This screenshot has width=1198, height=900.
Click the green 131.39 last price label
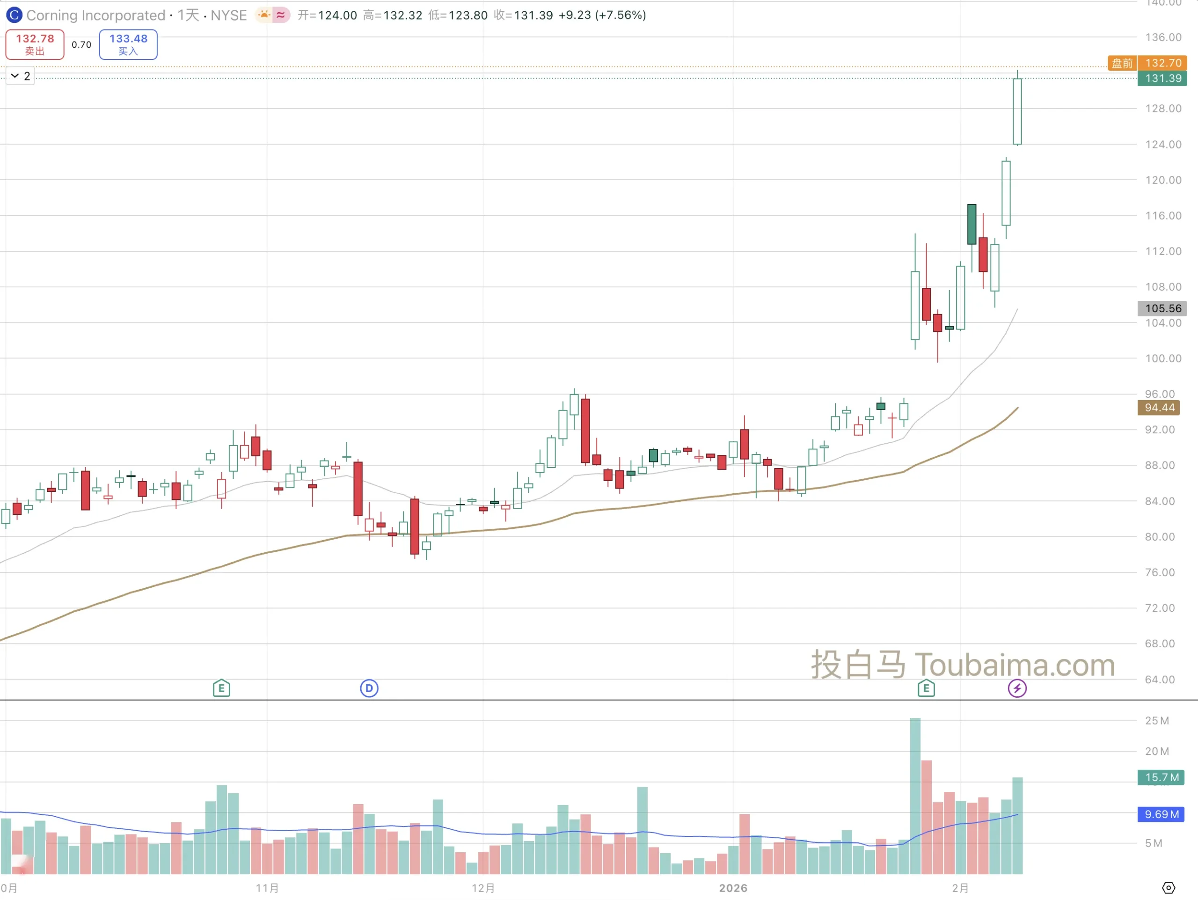[x=1163, y=79]
